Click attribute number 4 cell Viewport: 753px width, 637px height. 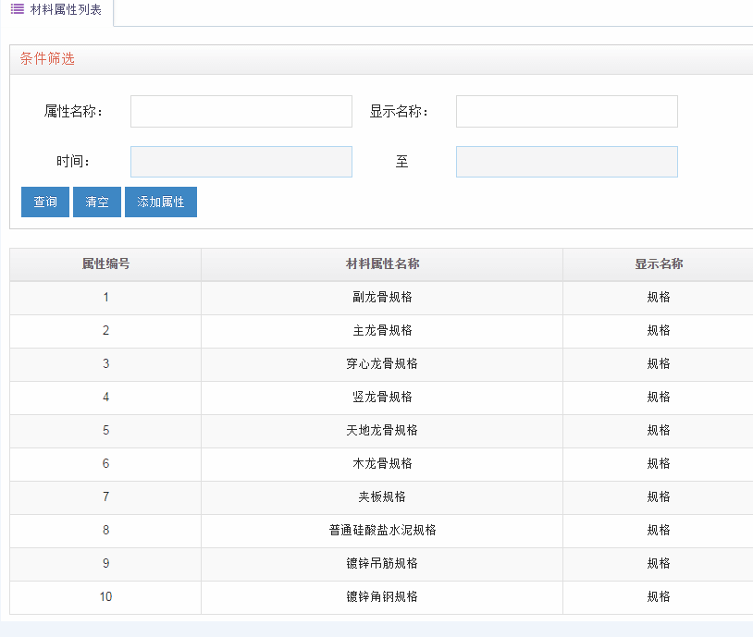[105, 398]
